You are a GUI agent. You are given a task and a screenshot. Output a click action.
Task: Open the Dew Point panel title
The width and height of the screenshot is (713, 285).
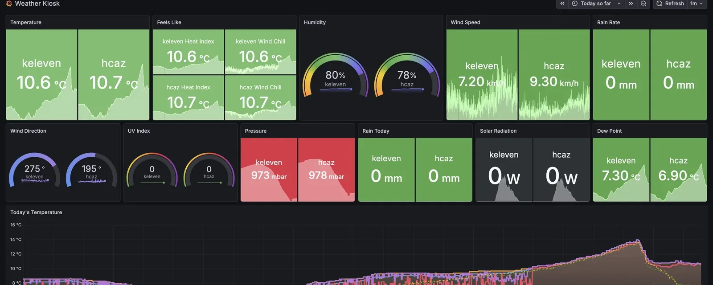click(x=609, y=131)
